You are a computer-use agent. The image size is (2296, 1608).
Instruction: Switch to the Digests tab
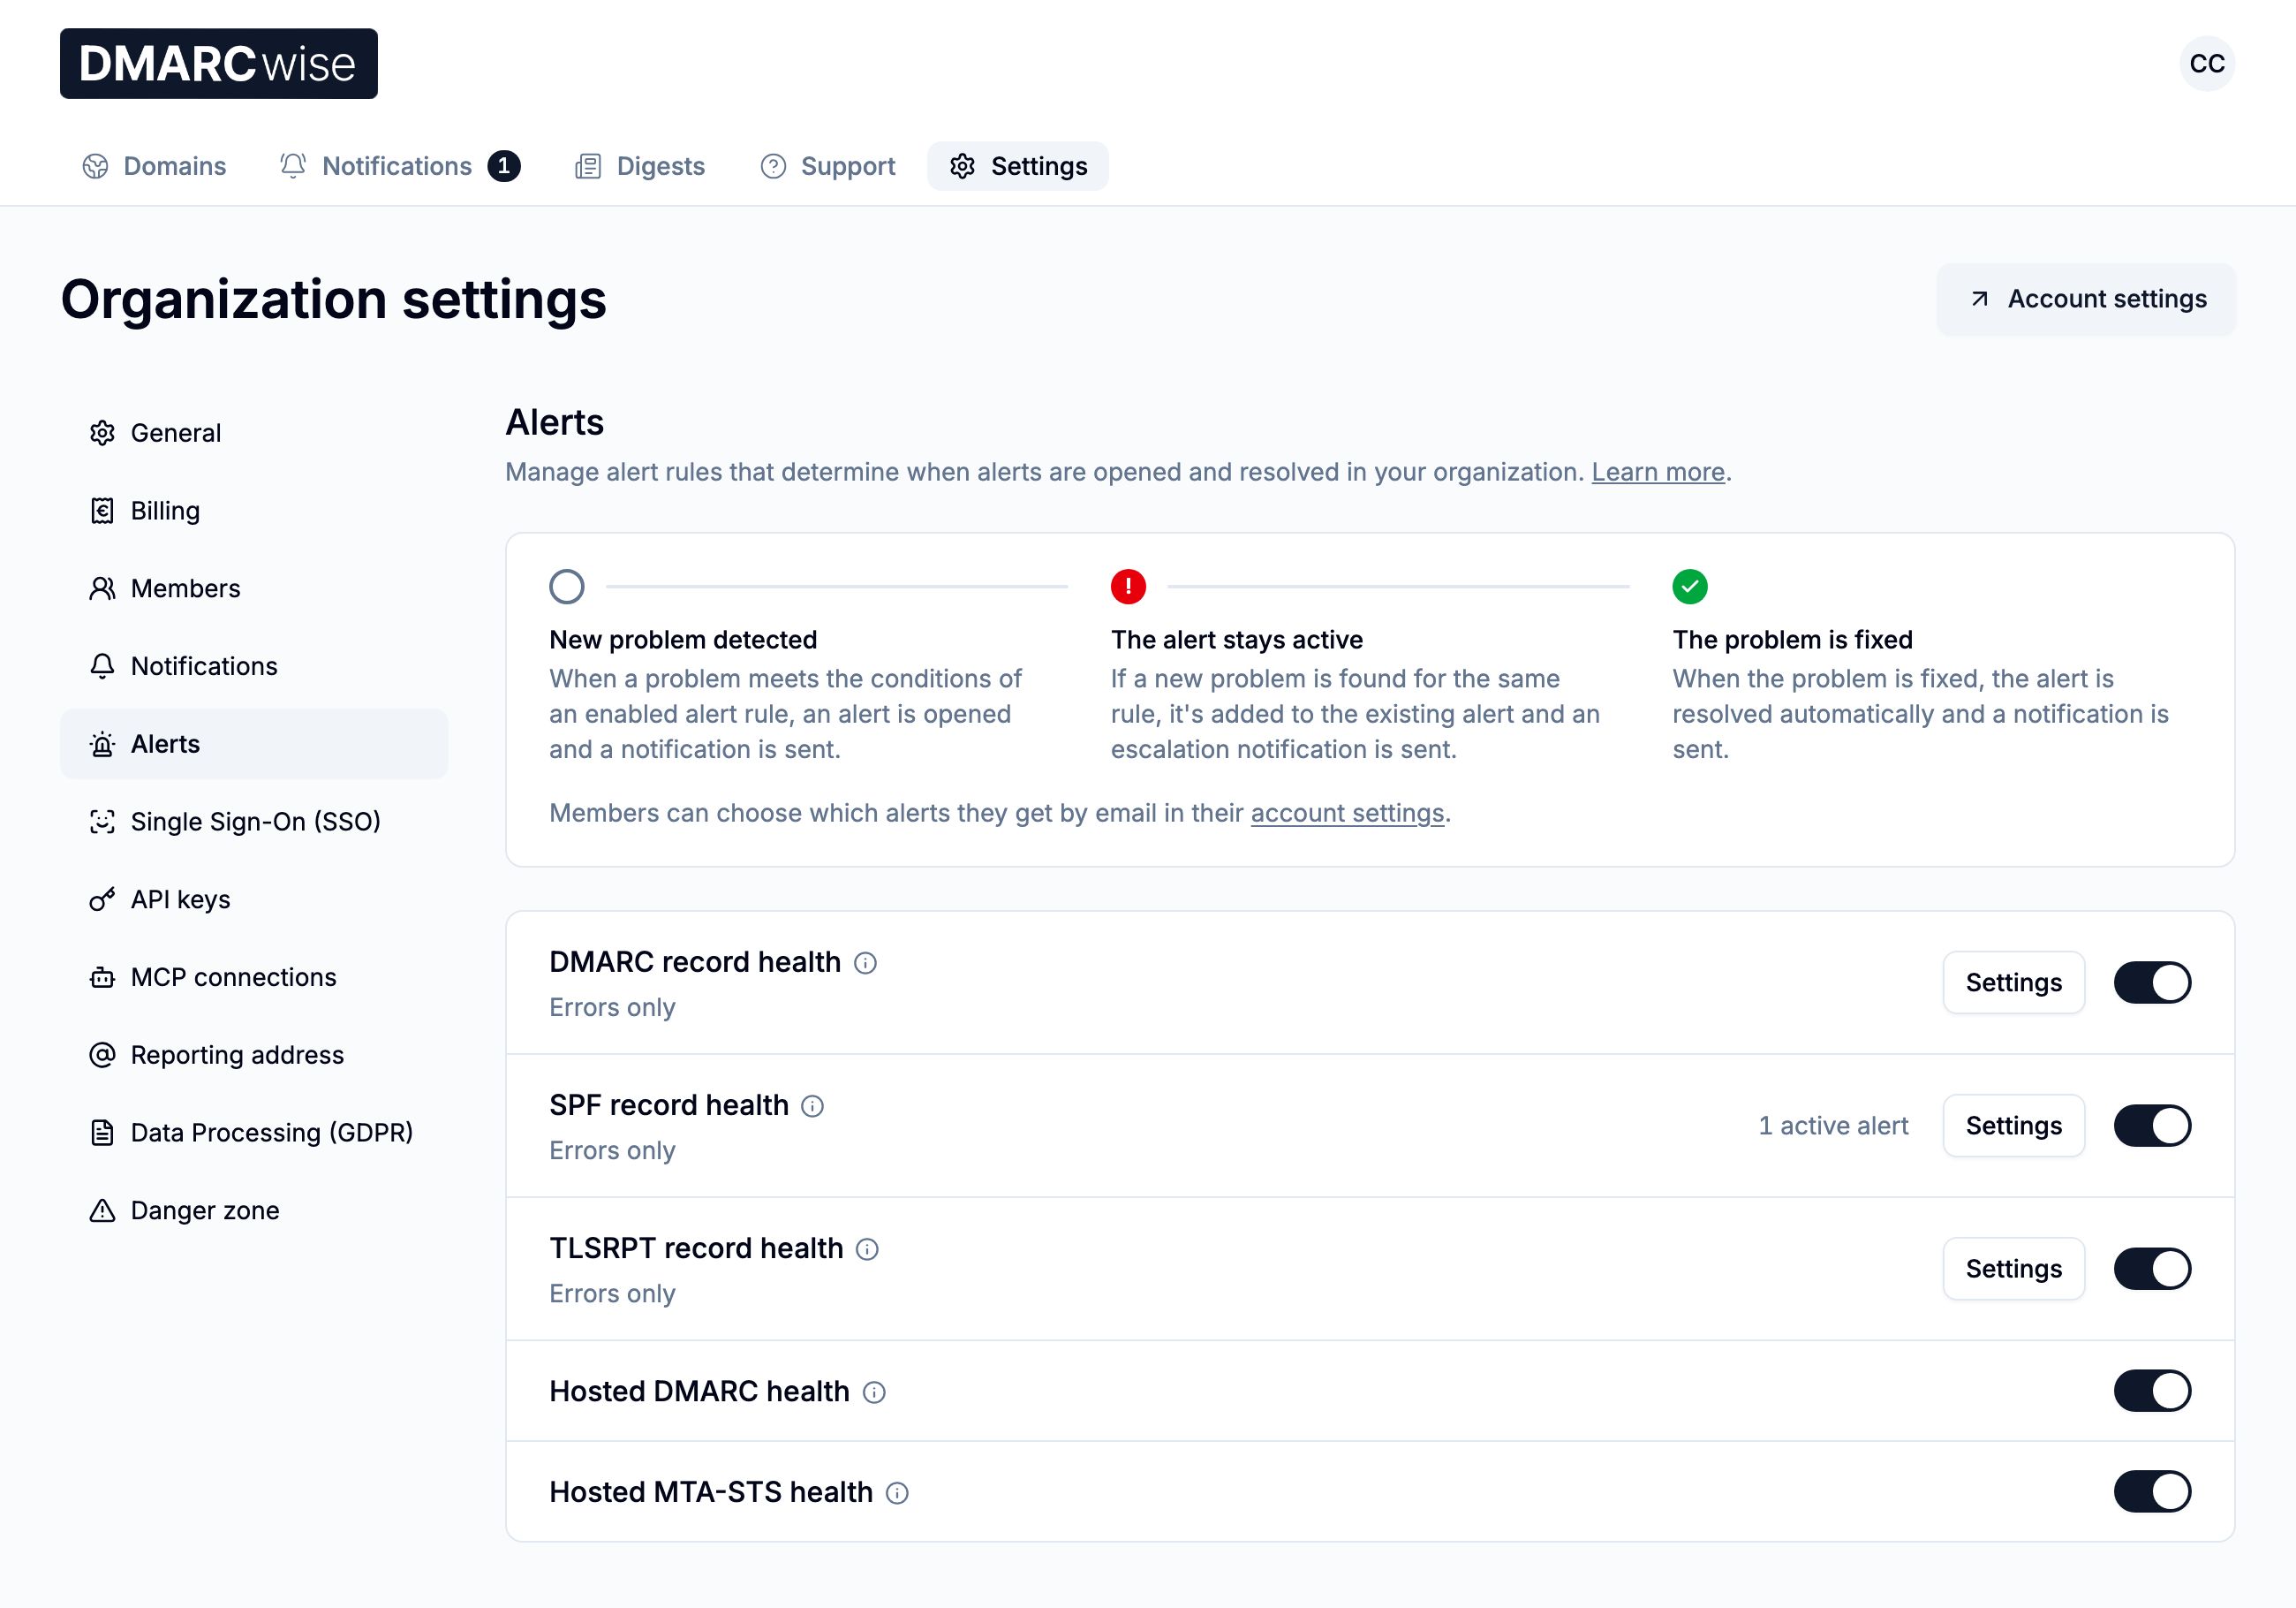coord(640,166)
